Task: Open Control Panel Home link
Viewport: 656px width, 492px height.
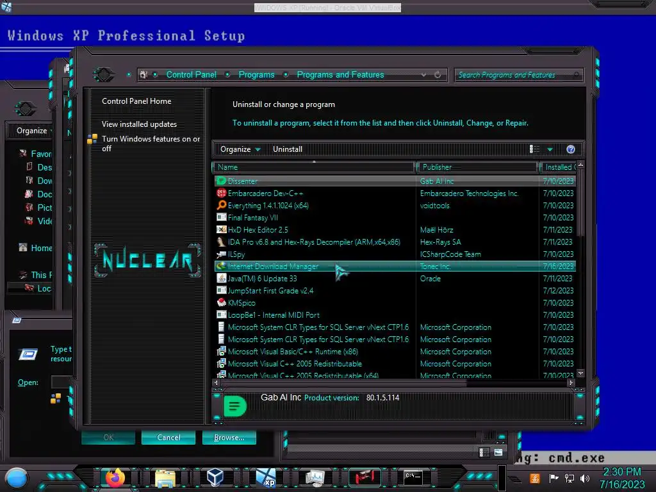Action: (x=136, y=101)
